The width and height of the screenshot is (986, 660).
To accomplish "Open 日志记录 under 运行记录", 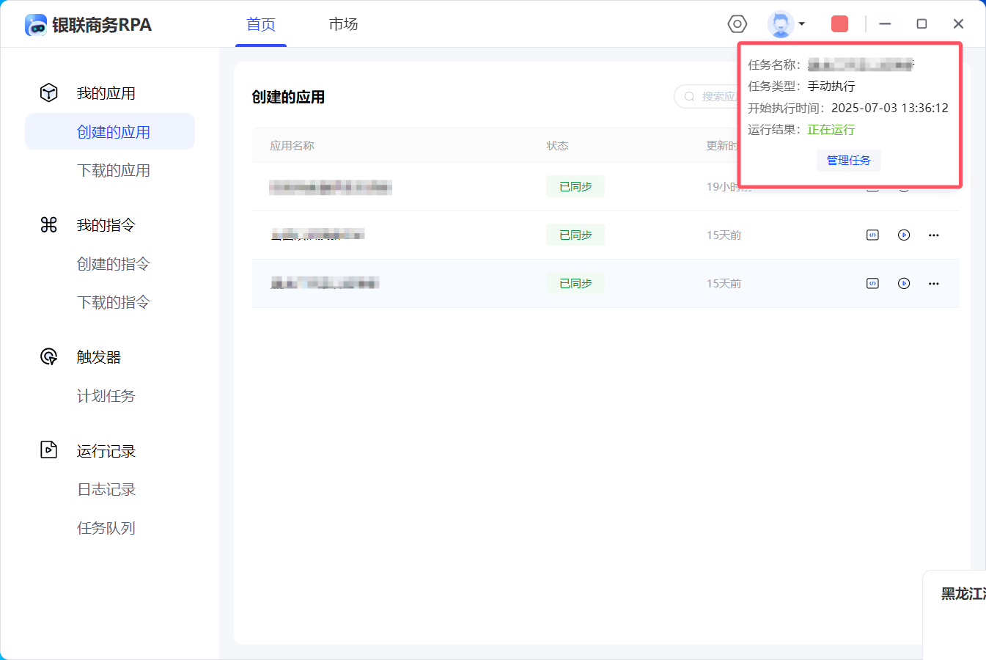I will pyautogui.click(x=106, y=489).
